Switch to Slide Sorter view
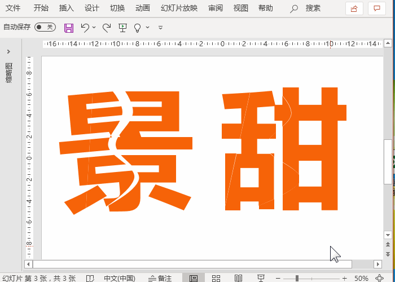 (x=216, y=278)
